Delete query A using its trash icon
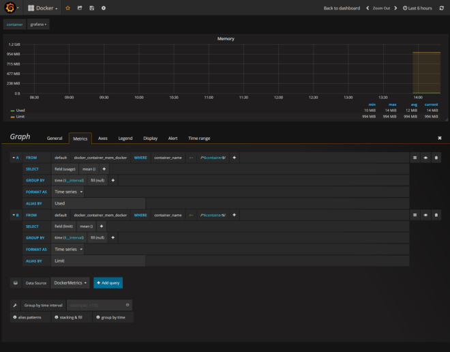The image size is (450, 352). [x=436, y=158]
